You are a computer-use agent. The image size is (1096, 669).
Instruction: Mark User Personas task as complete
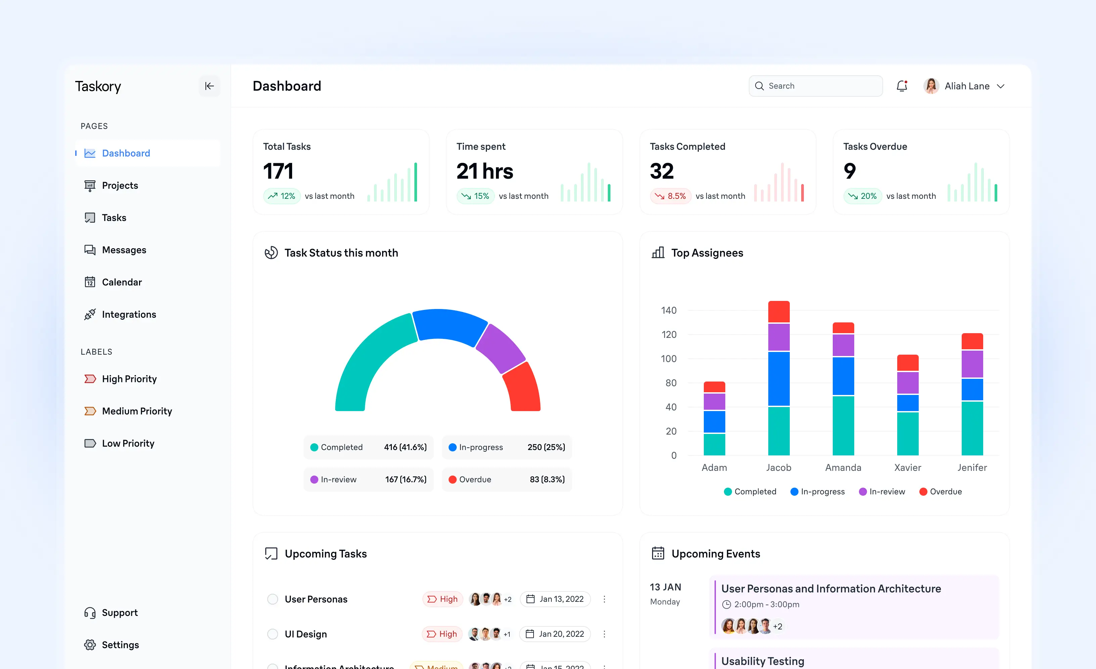pos(273,599)
